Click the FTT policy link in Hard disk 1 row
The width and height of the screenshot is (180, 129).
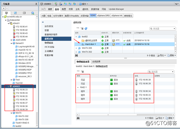118,44
